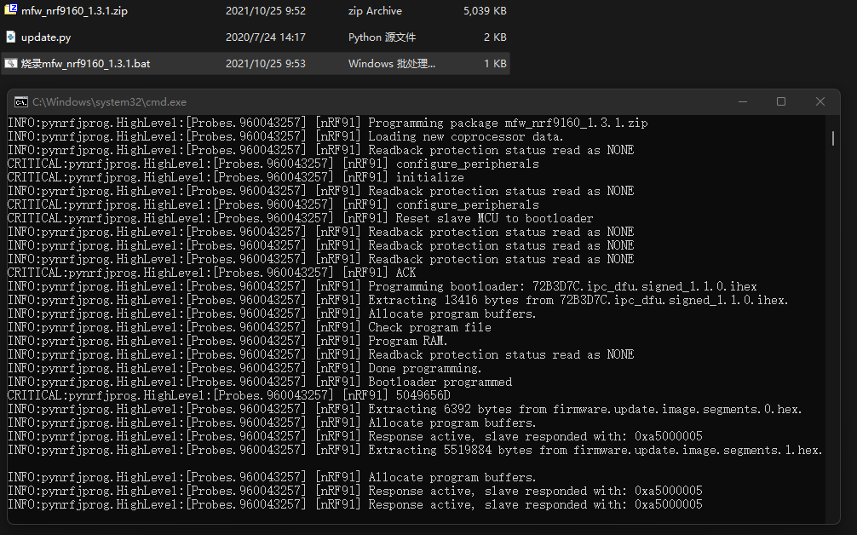Click the "Windows 批处理" type cell

point(391,64)
